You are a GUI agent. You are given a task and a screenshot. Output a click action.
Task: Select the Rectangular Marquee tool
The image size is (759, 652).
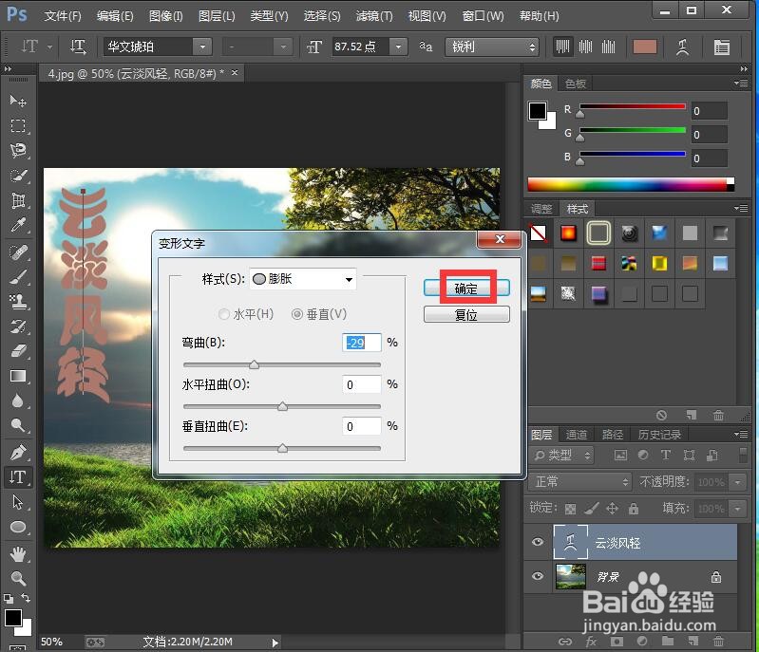click(x=18, y=126)
